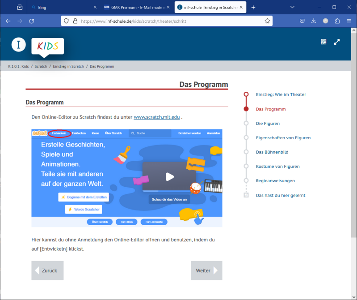Viewport: 357px width, 300px height.
Task: Click the scrollbar up arrow
Action: coord(354,30)
